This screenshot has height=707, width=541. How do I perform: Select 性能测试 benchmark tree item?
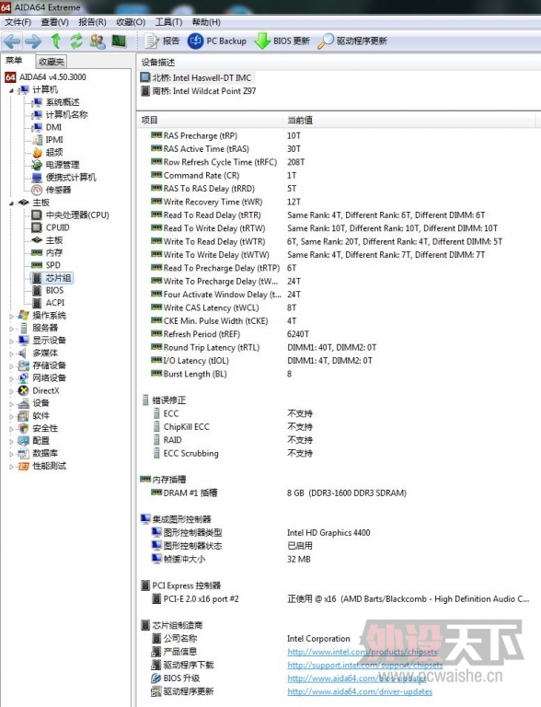point(49,466)
